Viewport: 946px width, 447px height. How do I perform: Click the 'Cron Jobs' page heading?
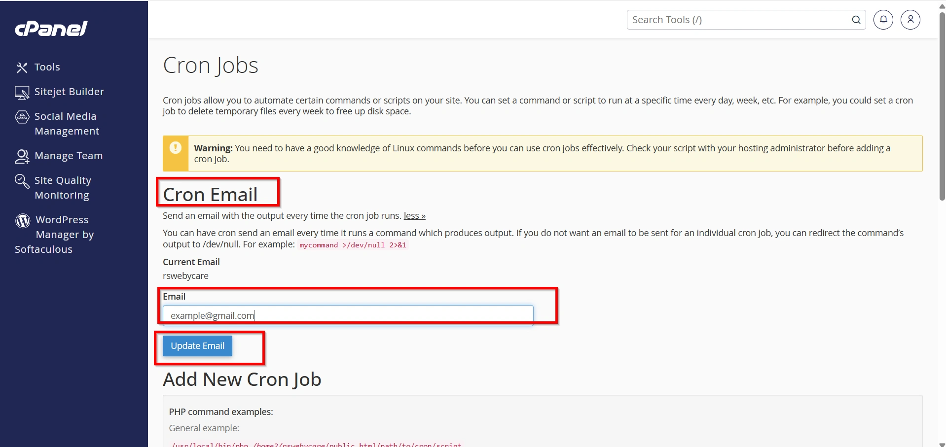211,65
